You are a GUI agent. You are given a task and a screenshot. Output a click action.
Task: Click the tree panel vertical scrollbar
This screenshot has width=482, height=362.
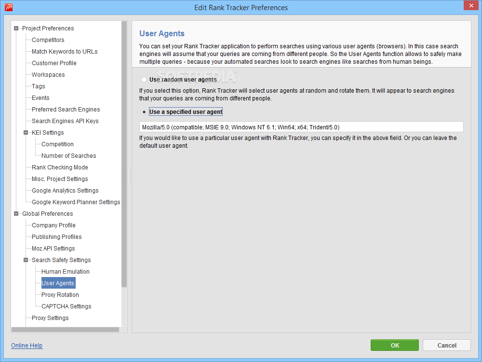pos(124,154)
